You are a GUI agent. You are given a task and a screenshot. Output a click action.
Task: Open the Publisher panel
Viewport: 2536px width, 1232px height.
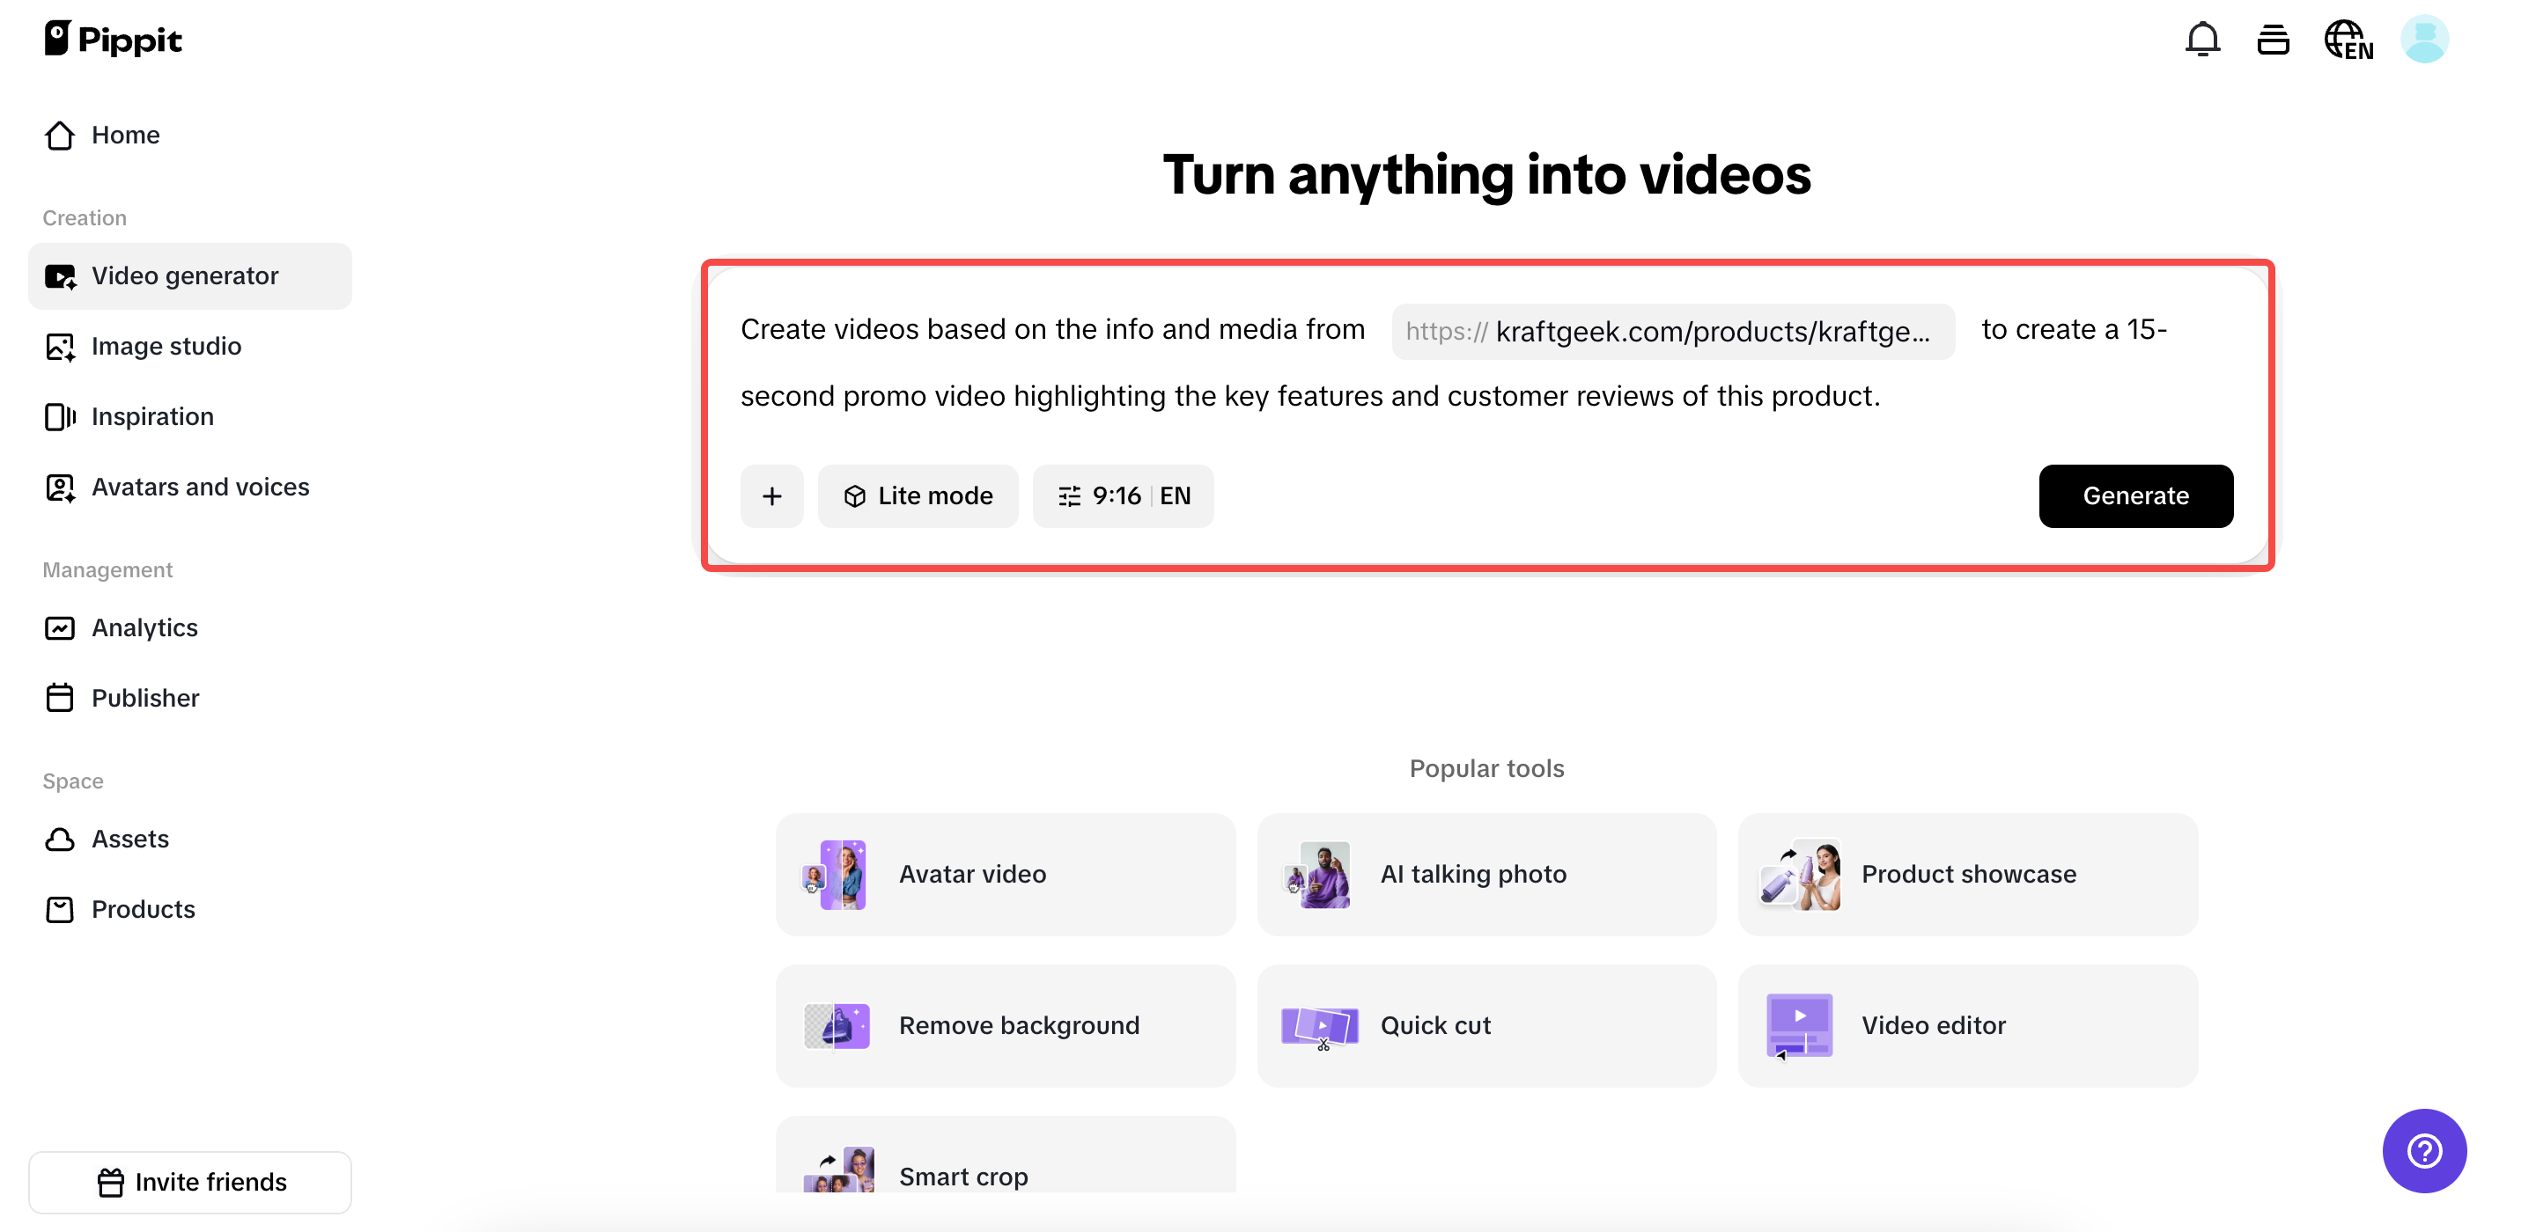click(145, 698)
